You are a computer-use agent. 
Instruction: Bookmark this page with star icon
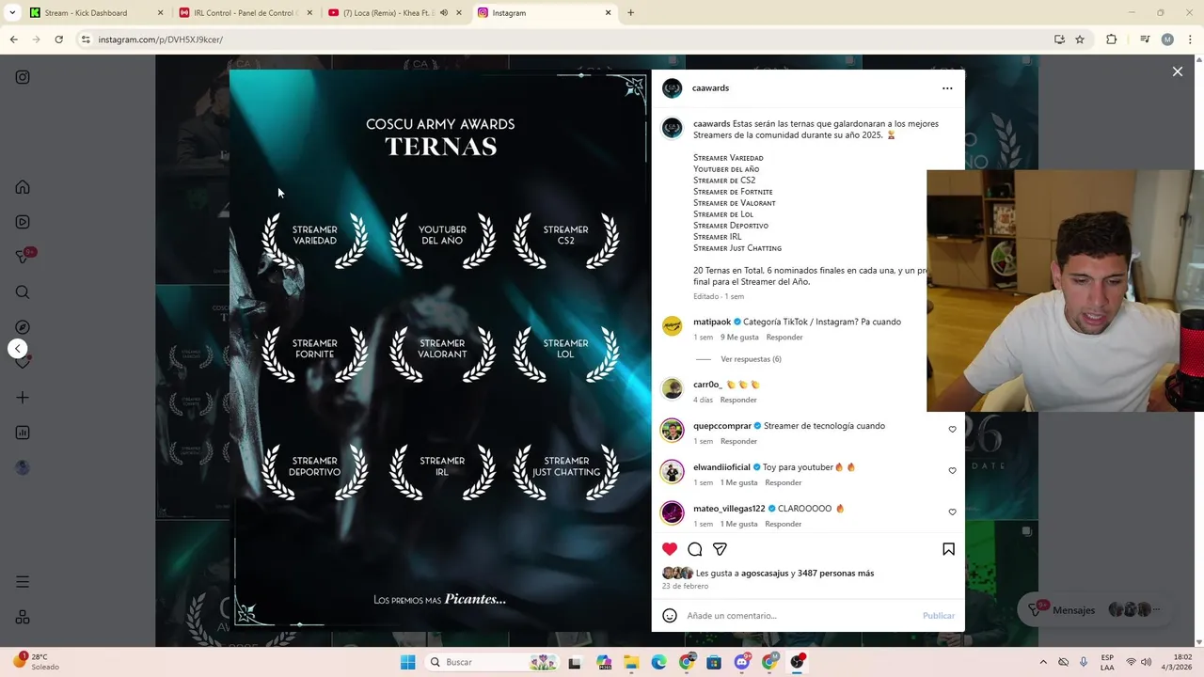pyautogui.click(x=1080, y=39)
